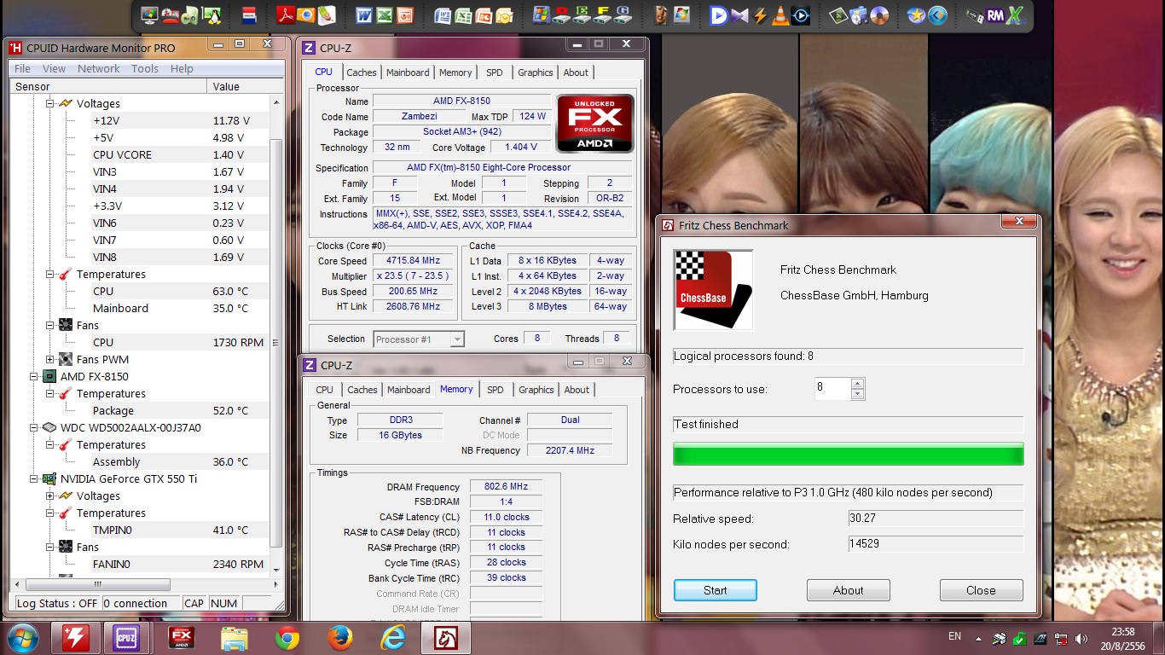Open Caches tab in the CPU-Z memory timings window
Image resolution: width=1165 pixels, height=655 pixels.
362,390
